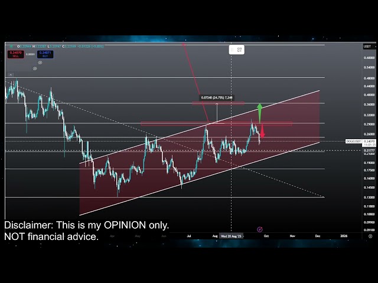Select the red down arrow drawing
The image size is (378, 283).
[x=262, y=131]
